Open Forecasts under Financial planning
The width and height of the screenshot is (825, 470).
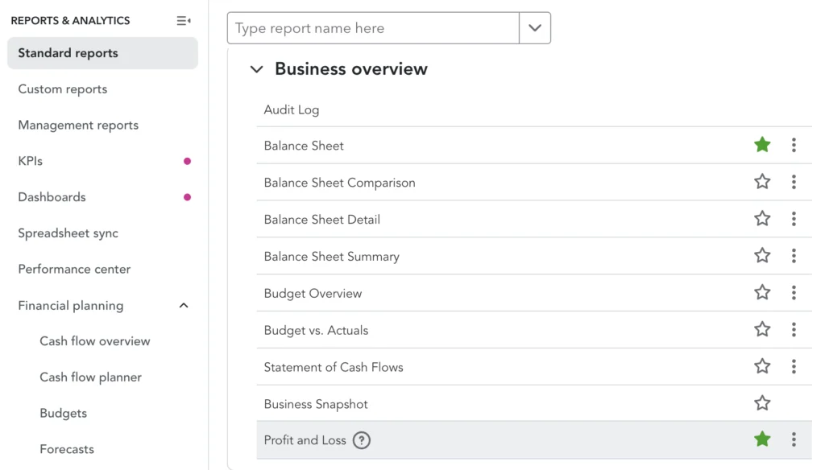click(x=67, y=450)
